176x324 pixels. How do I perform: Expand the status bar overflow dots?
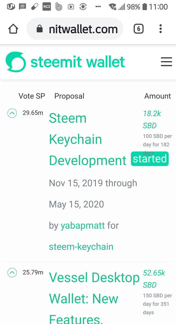pyautogui.click(x=98, y=7)
